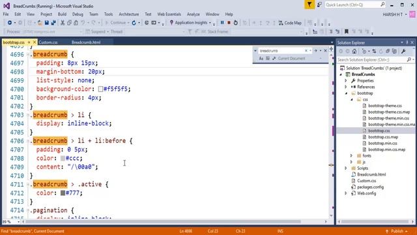The height and width of the screenshot is (235, 417).
Task: Switch to the Custom.css tab
Action: click(48, 42)
